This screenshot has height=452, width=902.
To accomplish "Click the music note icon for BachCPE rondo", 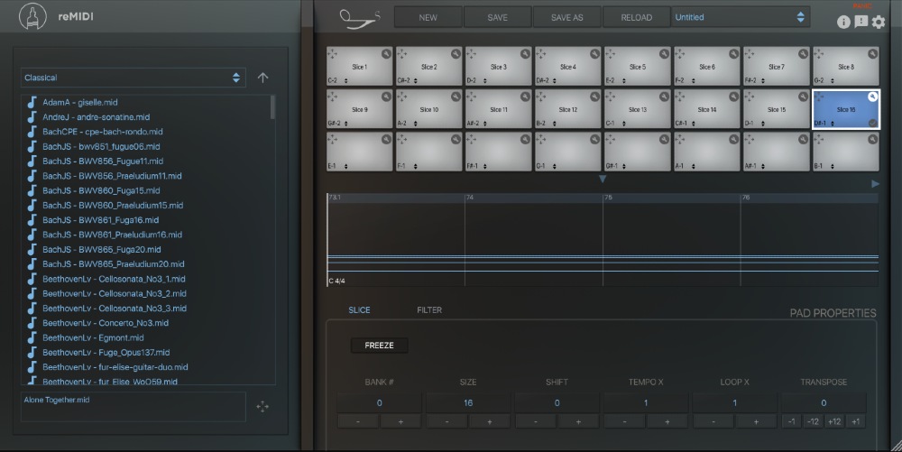I will [x=32, y=132].
